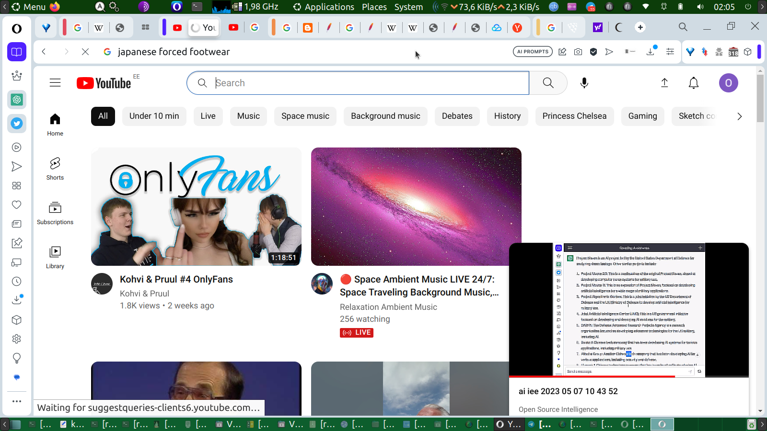Screen dimensions: 767x431
Task: Show more category chips with right arrow
Action: 739,116
